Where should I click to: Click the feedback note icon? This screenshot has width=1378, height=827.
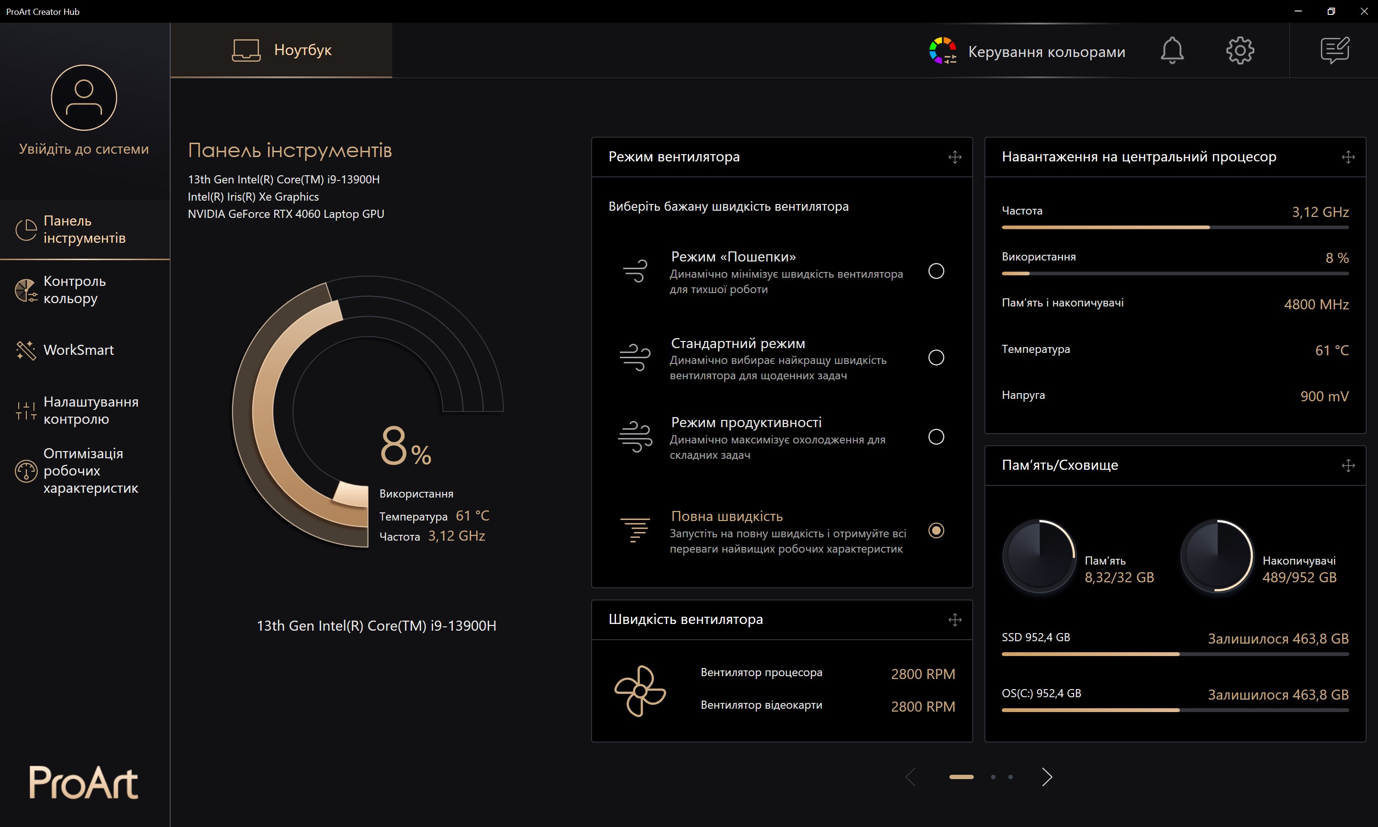tap(1334, 51)
